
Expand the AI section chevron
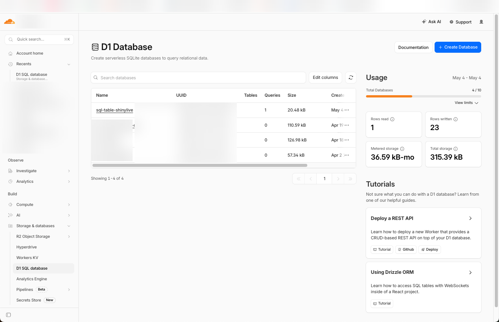point(69,215)
